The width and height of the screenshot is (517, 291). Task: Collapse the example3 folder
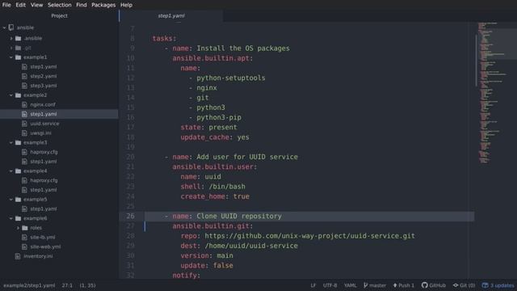11,143
